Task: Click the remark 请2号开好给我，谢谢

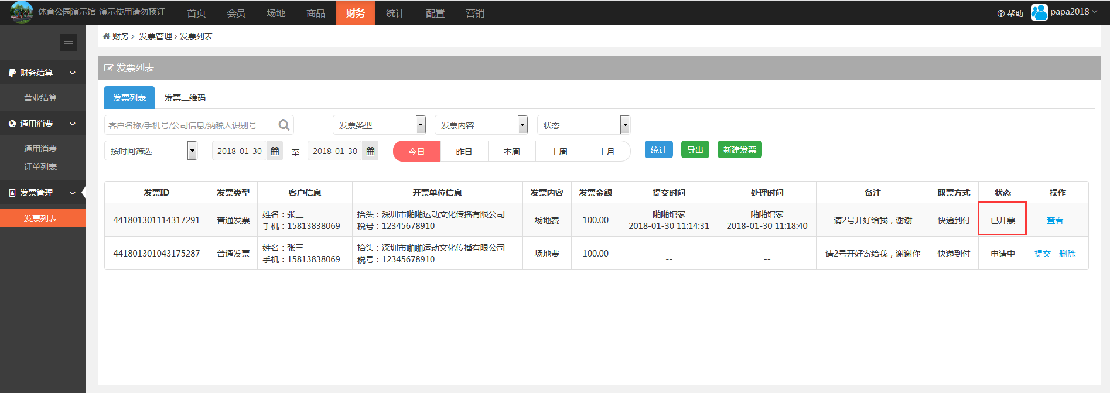Action: (873, 220)
